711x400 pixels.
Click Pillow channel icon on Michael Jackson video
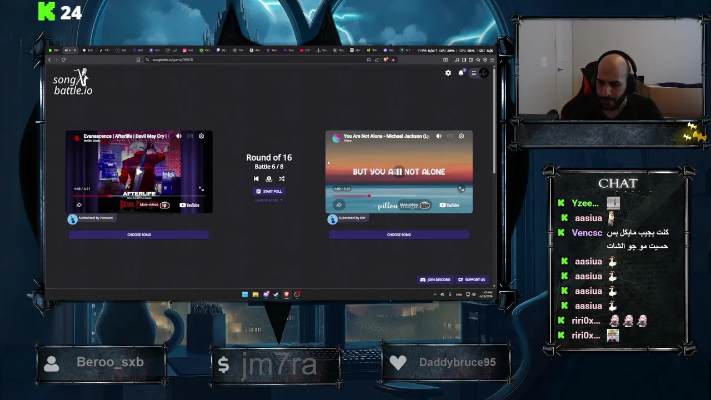[337, 138]
